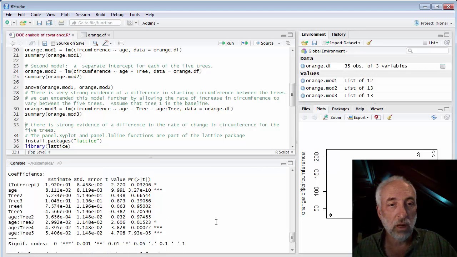Click the Source button
Screen dimensions: 457x257
[x=264, y=43]
